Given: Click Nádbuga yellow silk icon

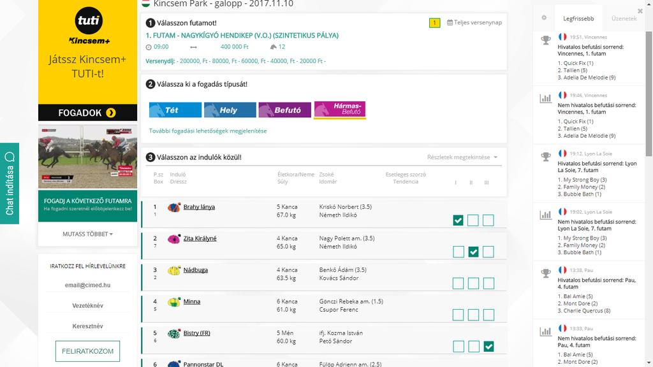Looking at the screenshot, I should click(174, 270).
